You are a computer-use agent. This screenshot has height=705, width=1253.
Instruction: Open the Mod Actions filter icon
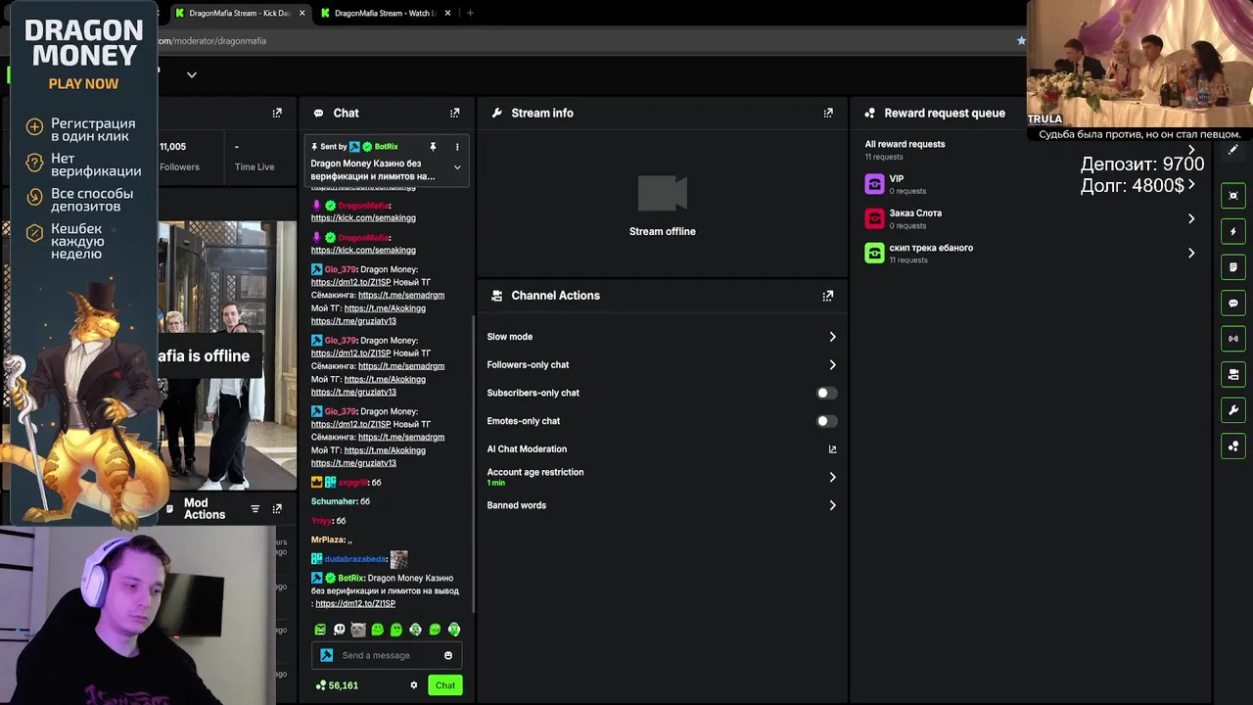[x=255, y=508]
